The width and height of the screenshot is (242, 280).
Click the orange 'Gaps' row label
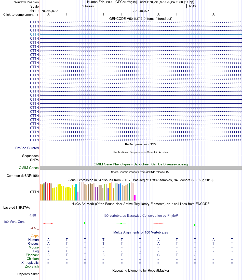[x=35, y=236]
